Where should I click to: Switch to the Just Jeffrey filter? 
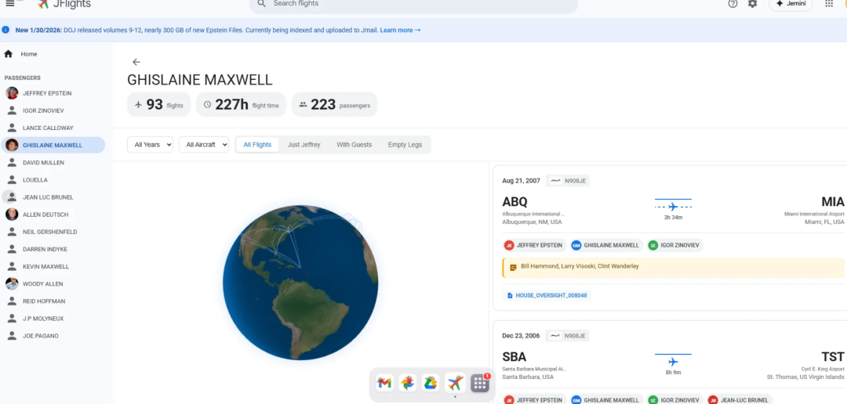304,145
